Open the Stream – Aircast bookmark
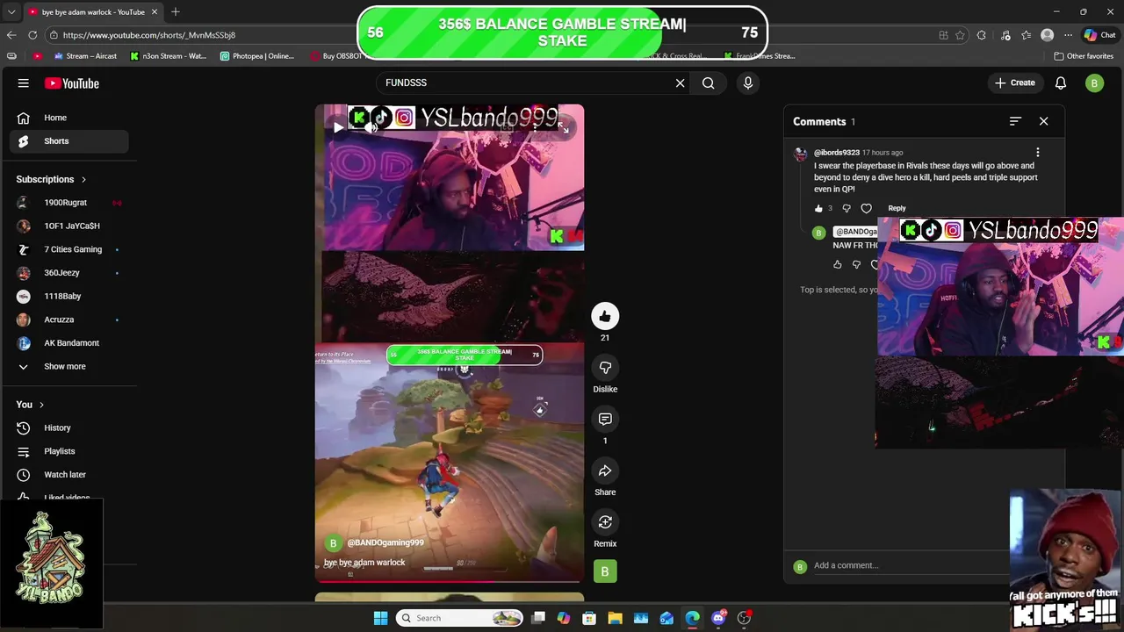This screenshot has width=1124, height=632. tap(85, 56)
